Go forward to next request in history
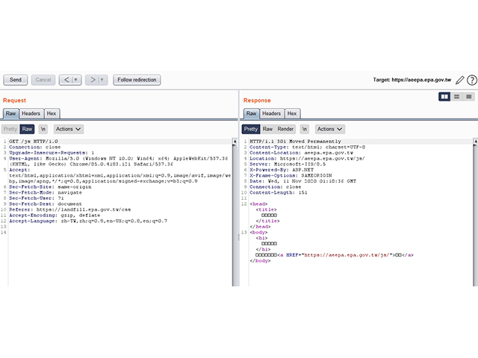The width and height of the screenshot is (478, 358). pos(93,80)
